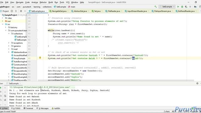Open the Messages tool window
The width and height of the screenshot is (201, 113).
tap(42, 108)
